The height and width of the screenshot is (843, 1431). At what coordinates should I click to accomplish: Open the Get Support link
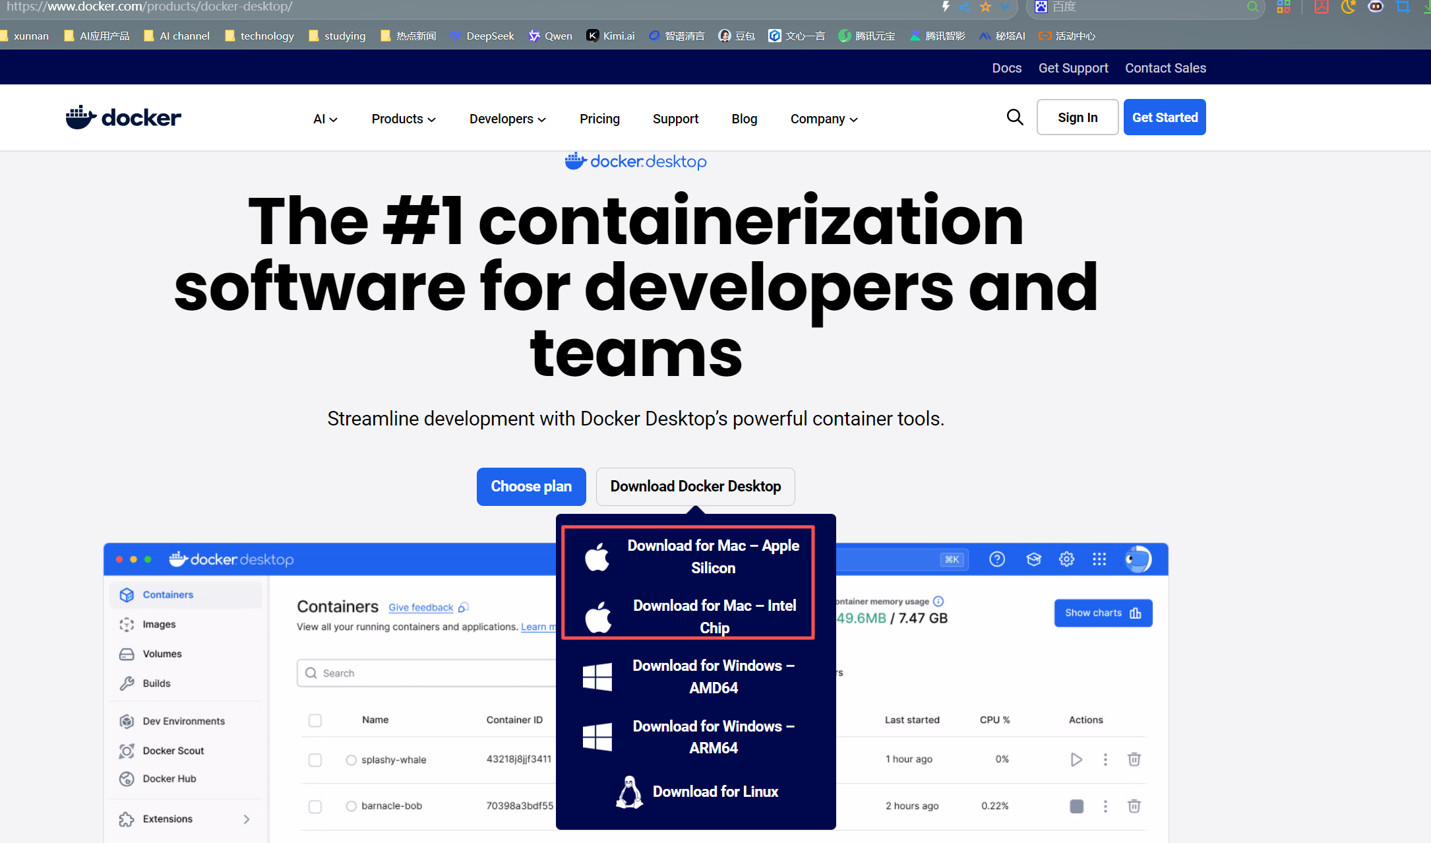1073,69
